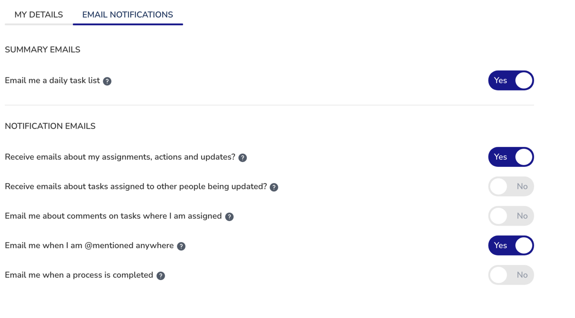
Task: Switch to the MY DETAILS tab
Action: click(x=38, y=15)
